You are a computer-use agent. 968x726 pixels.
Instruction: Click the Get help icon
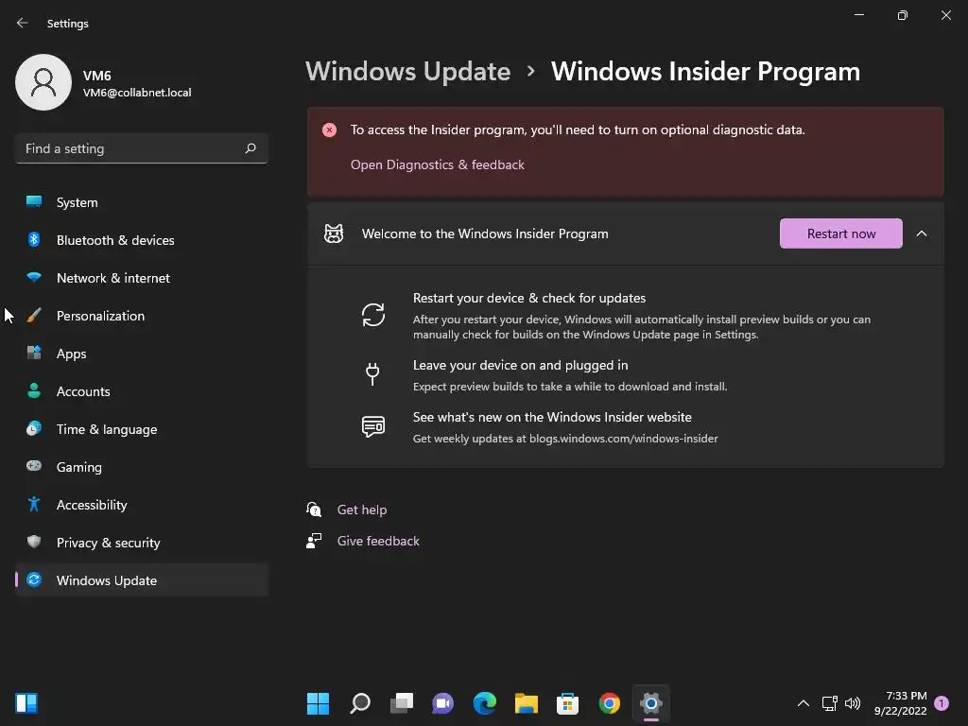[x=314, y=510]
